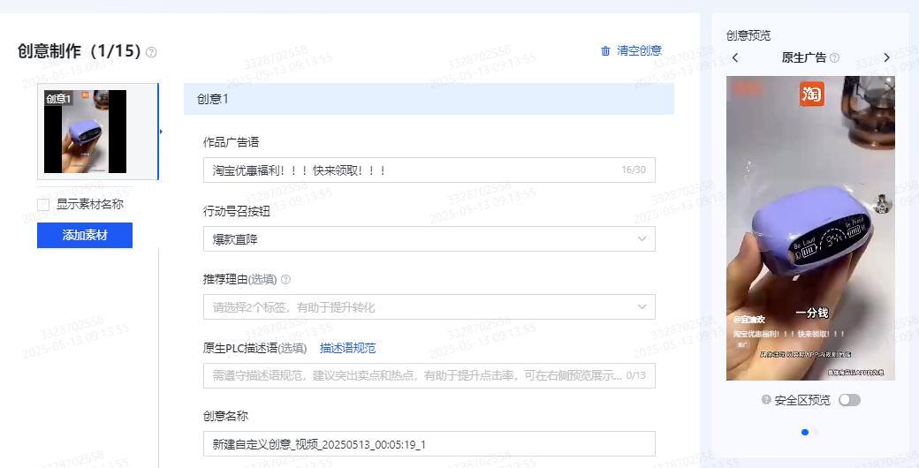Open the 推荐理由 tag selection dropdown
This screenshot has width=919, height=468.
pos(429,307)
